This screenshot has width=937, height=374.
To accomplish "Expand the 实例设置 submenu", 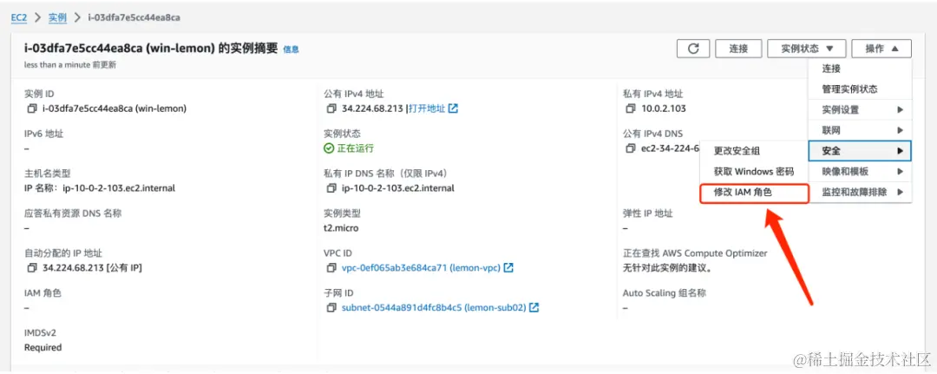I will [860, 110].
